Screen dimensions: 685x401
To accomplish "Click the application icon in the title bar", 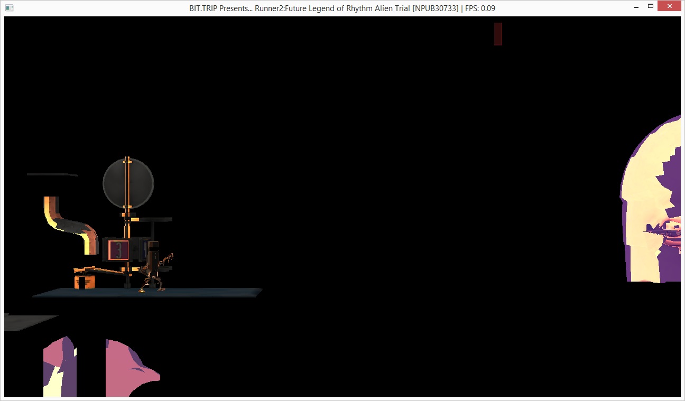I will (9, 8).
